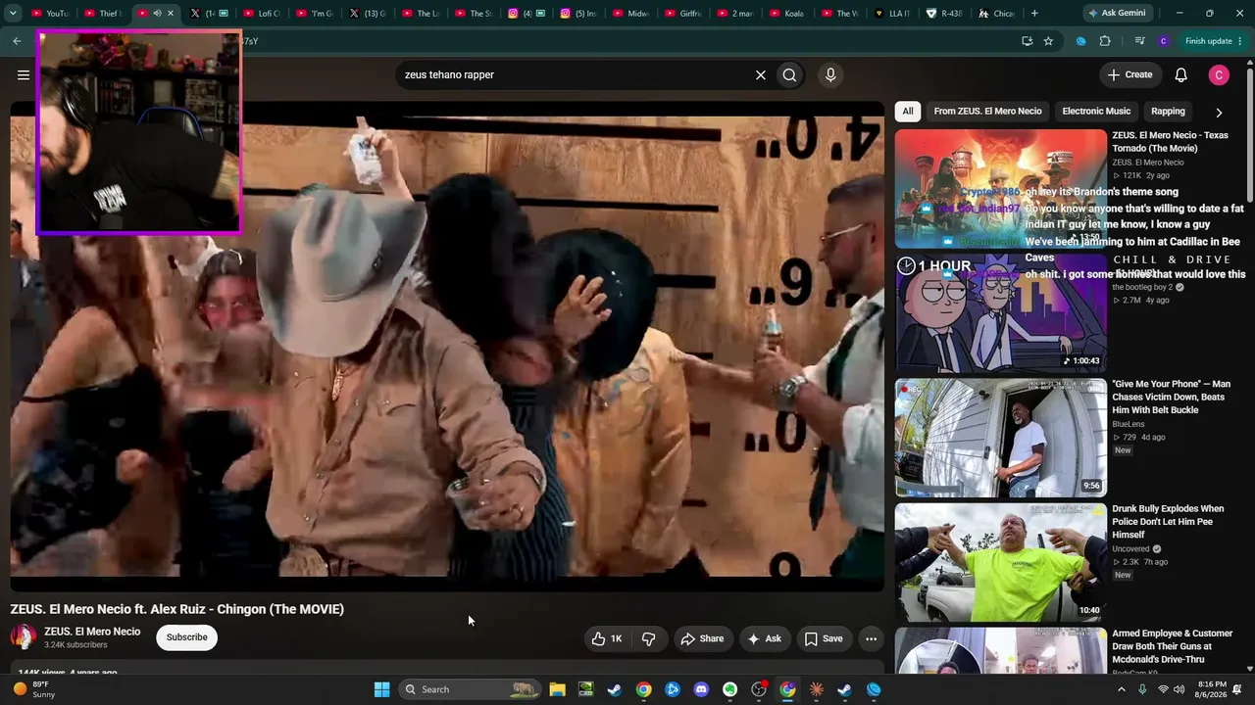Open File Explorer from the taskbar
This screenshot has height=705, width=1255.
(x=557, y=689)
